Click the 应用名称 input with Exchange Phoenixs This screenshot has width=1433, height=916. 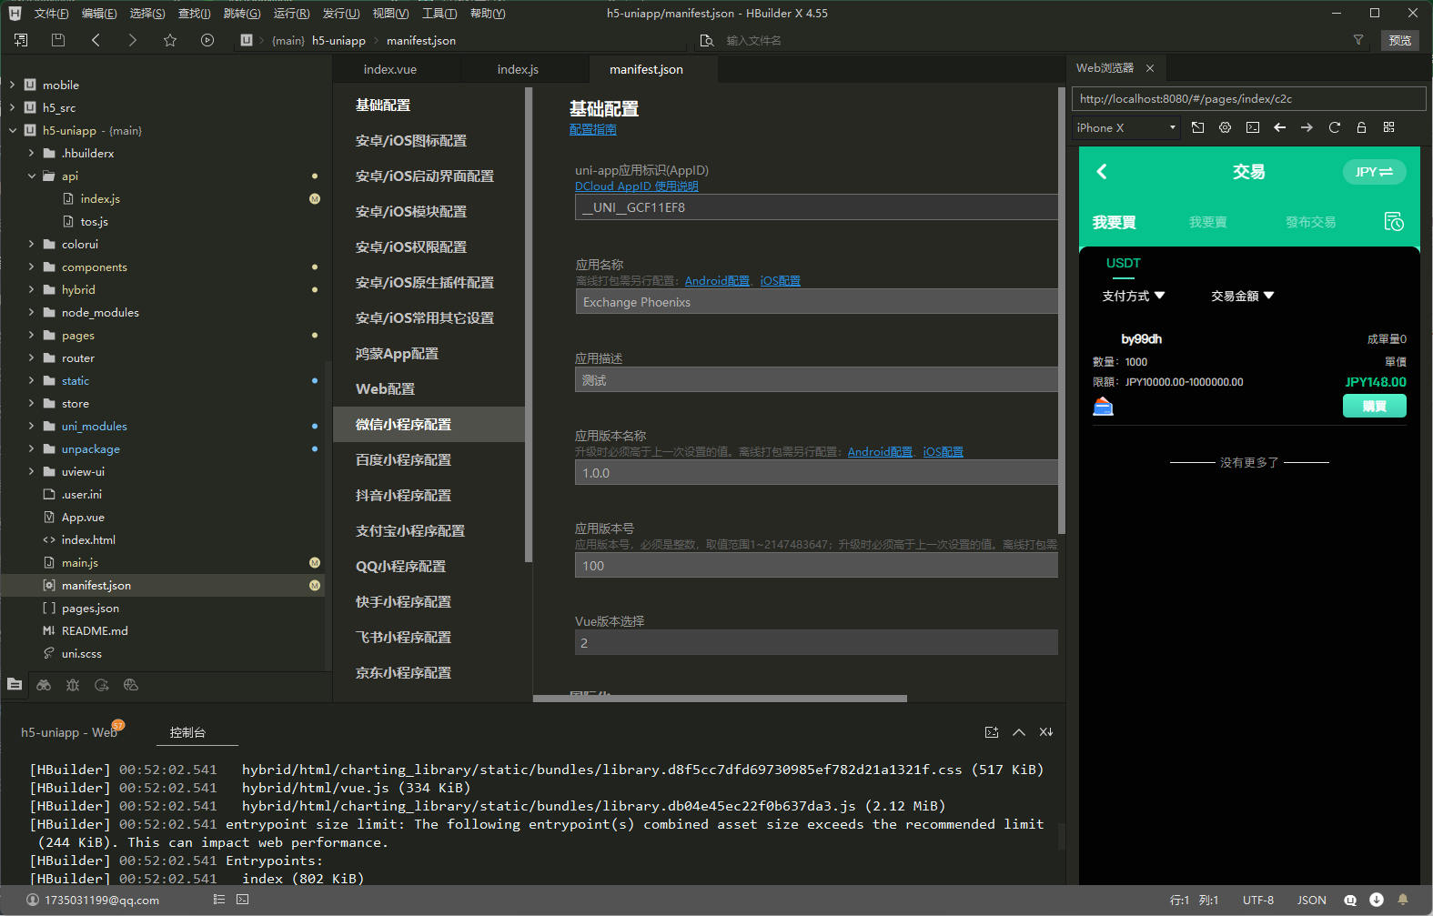point(816,302)
